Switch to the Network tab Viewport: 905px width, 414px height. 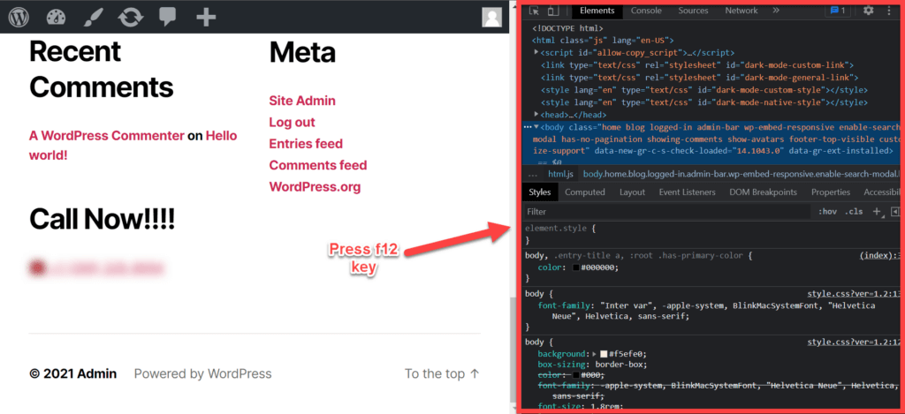pos(741,11)
